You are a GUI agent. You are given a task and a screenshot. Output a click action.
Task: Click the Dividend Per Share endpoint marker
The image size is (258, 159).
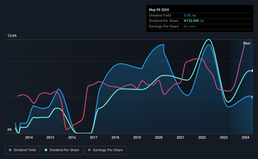[x=252, y=71]
